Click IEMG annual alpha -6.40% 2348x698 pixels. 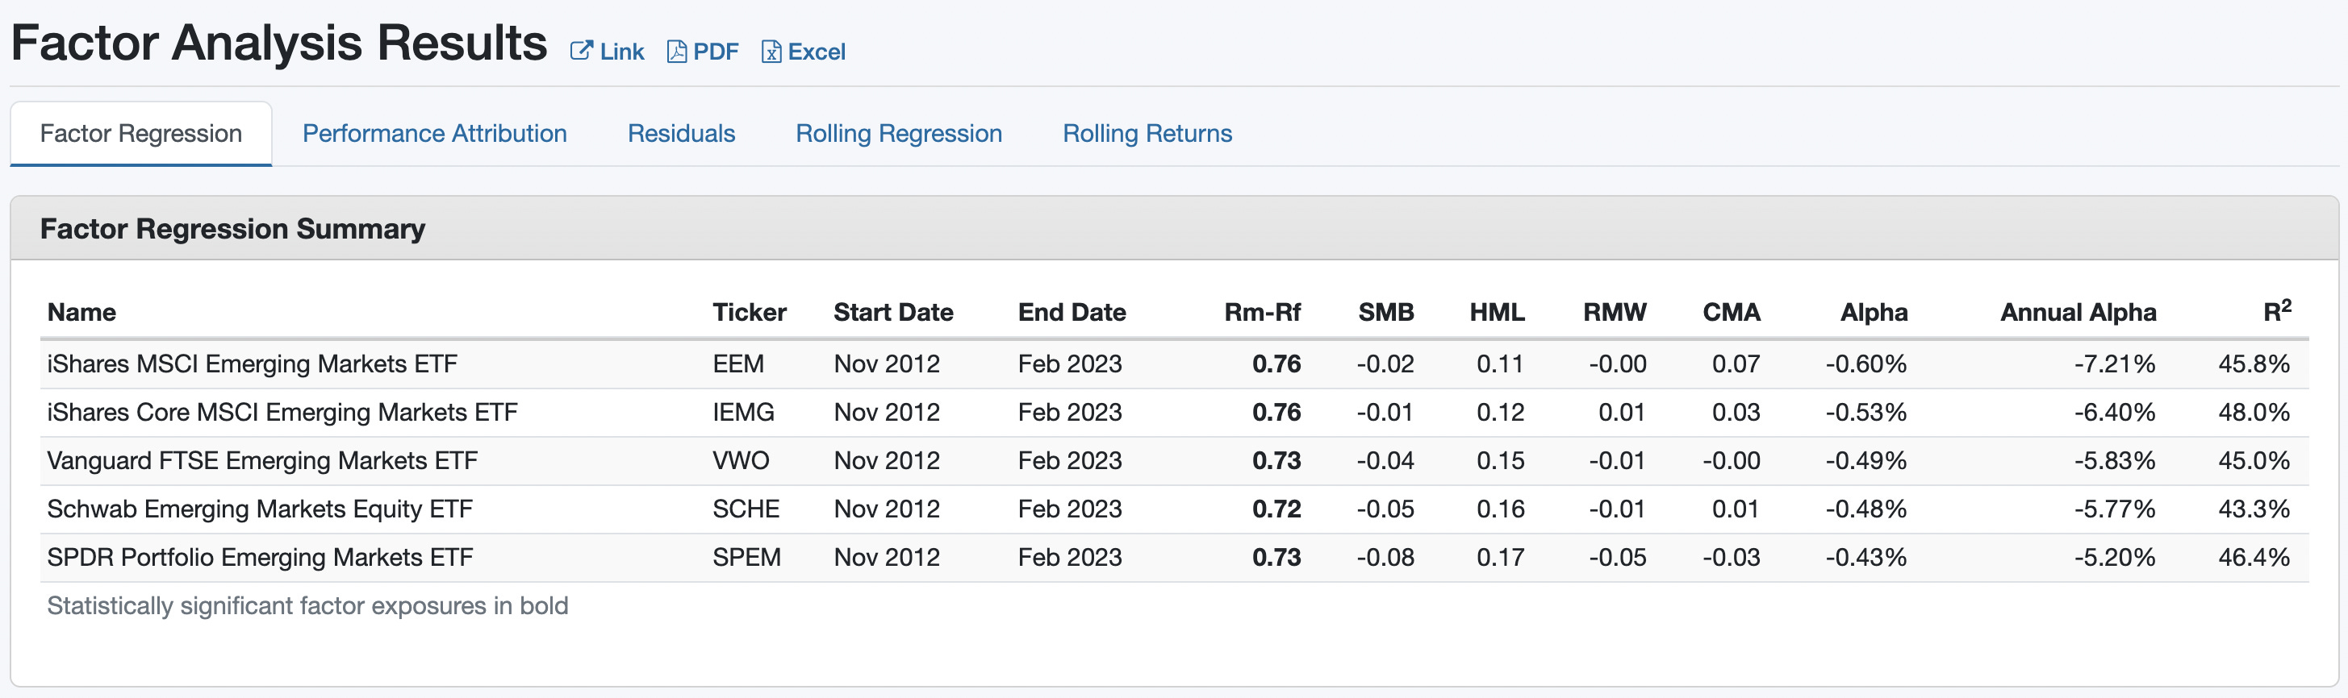point(2115,412)
